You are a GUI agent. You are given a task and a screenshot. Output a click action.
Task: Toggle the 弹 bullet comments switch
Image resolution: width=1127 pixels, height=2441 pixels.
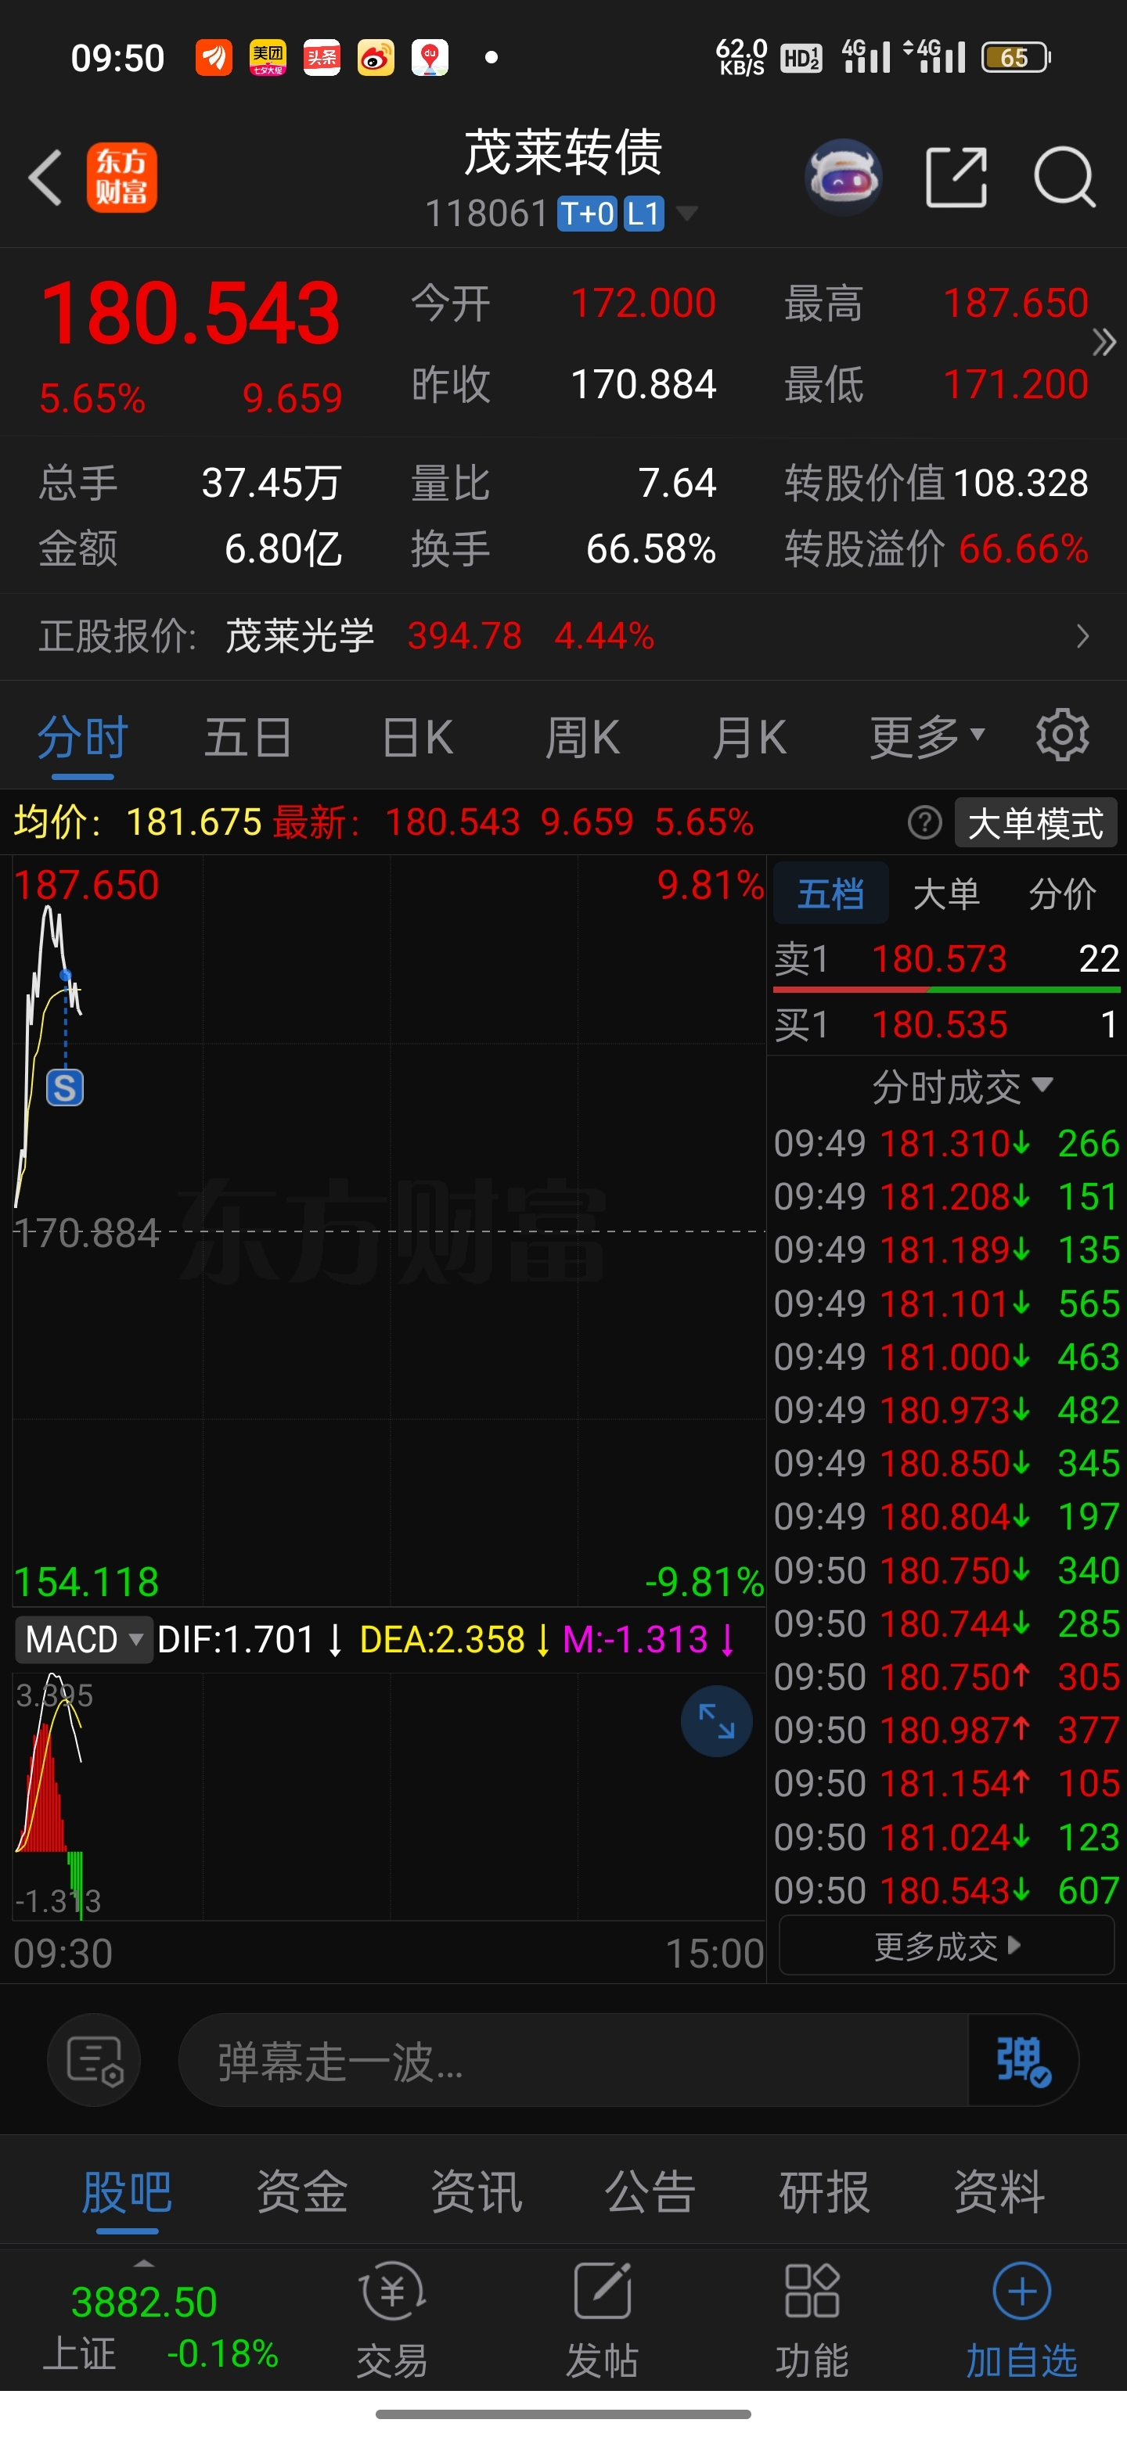point(1024,2061)
